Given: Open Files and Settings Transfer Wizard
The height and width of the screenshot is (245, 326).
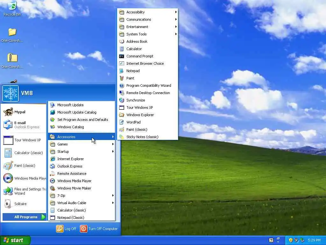Looking at the screenshot, I should click(24, 191).
